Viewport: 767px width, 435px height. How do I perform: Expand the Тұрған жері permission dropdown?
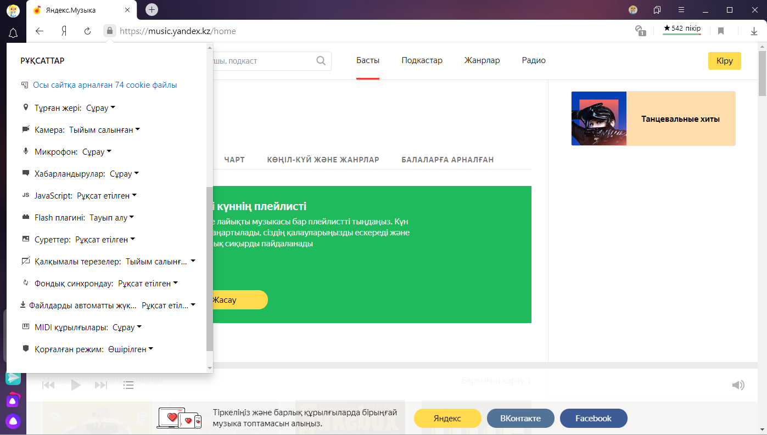(x=101, y=108)
